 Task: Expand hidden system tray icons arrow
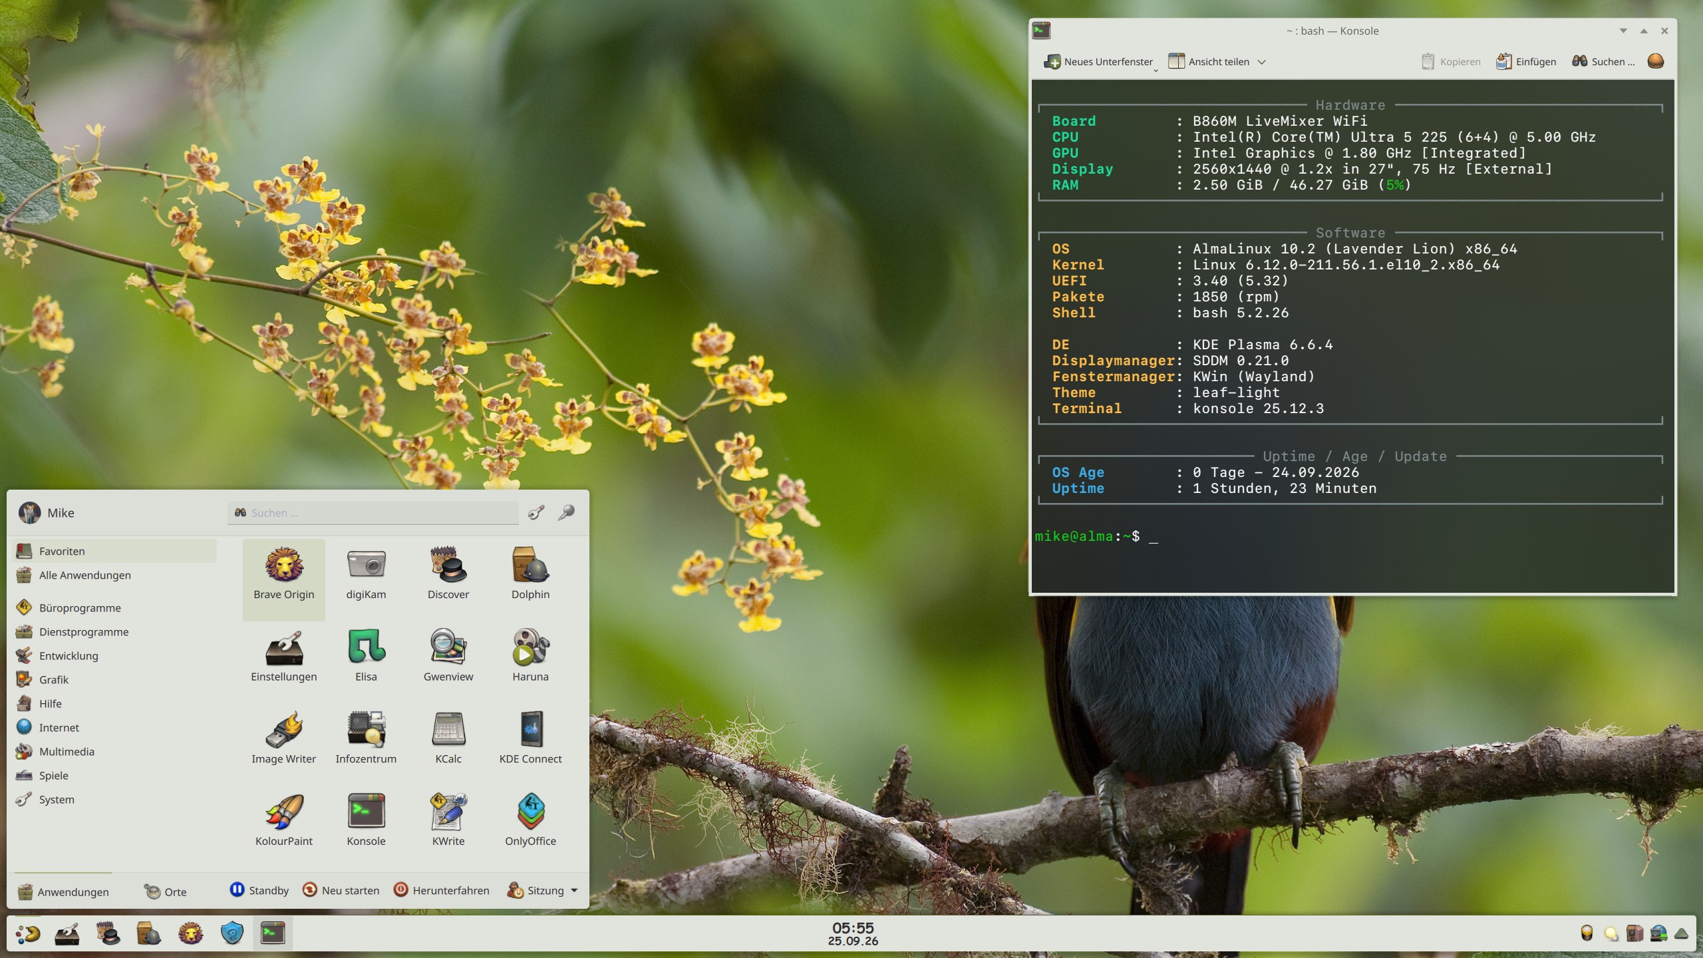pyautogui.click(x=1682, y=934)
